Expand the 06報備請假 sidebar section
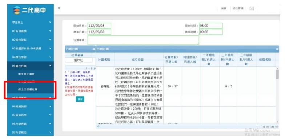This screenshot has height=139, width=285. pyautogui.click(x=31, y=106)
